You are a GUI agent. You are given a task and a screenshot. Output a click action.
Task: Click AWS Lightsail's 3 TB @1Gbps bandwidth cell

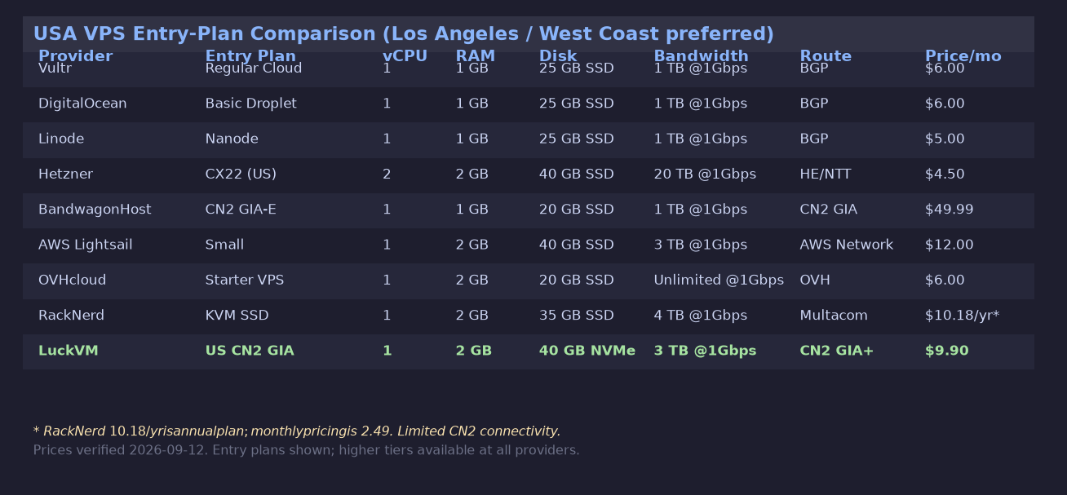point(701,245)
